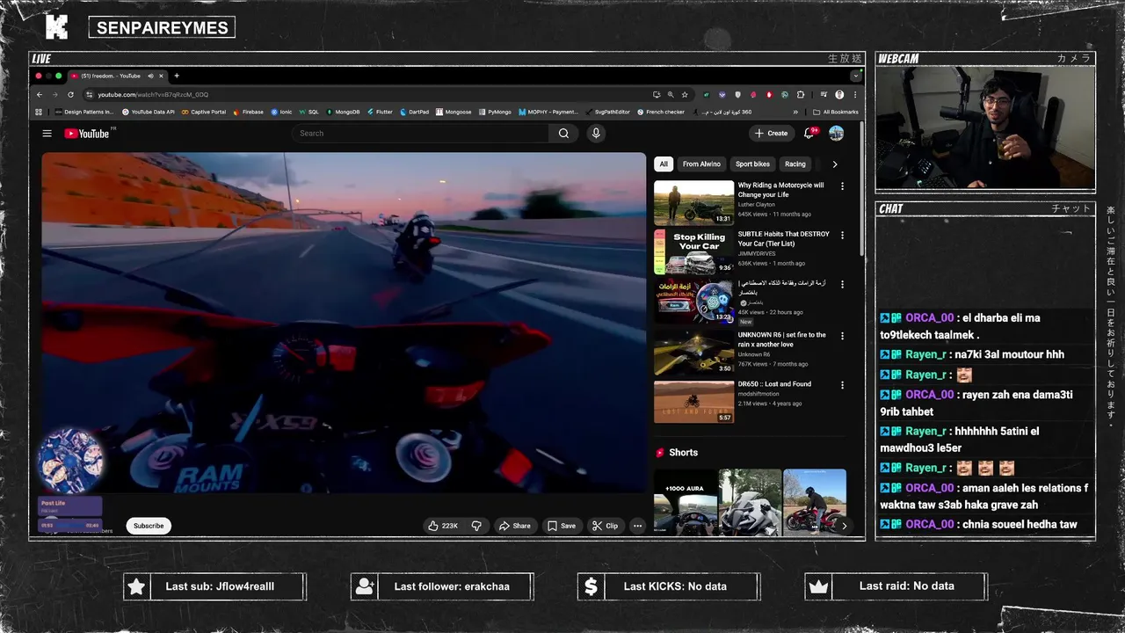Open more actions ellipsis below video
This screenshot has width=1125, height=633.
click(637, 526)
